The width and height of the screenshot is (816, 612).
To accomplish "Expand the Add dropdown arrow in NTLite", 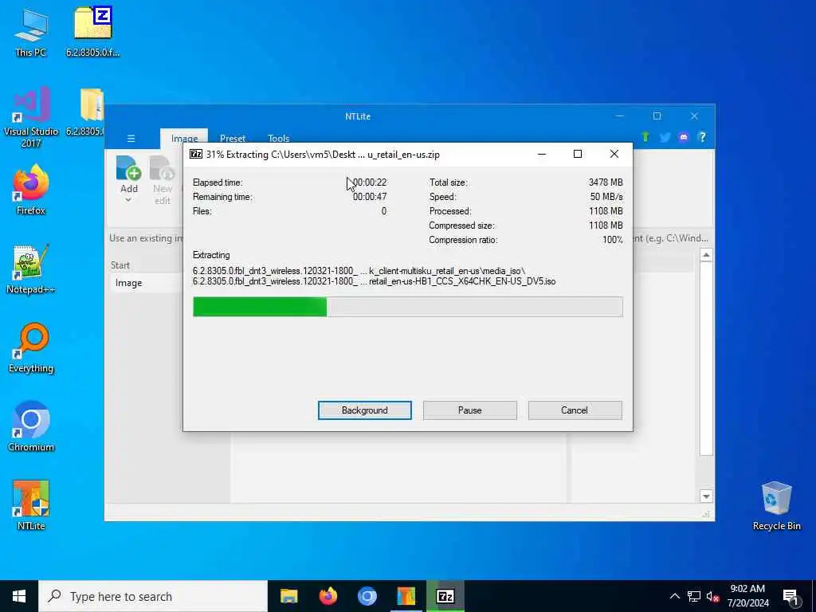I will click(128, 200).
